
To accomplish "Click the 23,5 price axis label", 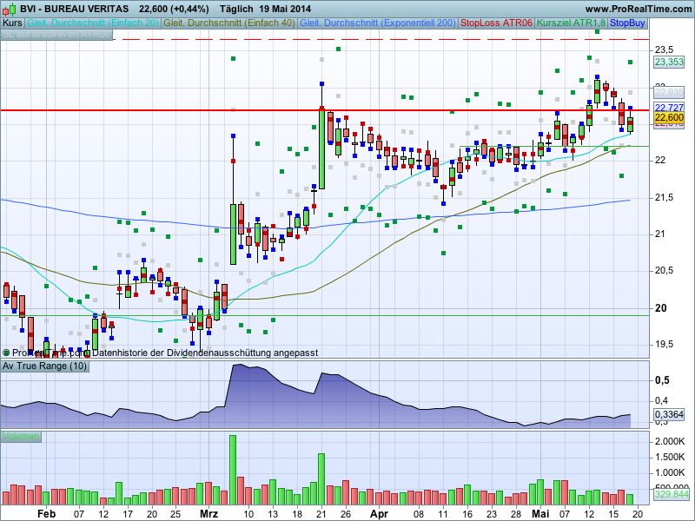I will tap(664, 49).
